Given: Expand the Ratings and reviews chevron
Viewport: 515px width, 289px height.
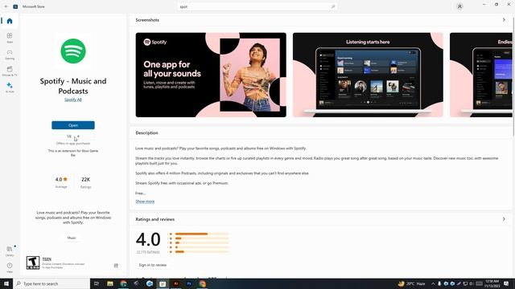Looking at the screenshot, I should [x=504, y=219].
